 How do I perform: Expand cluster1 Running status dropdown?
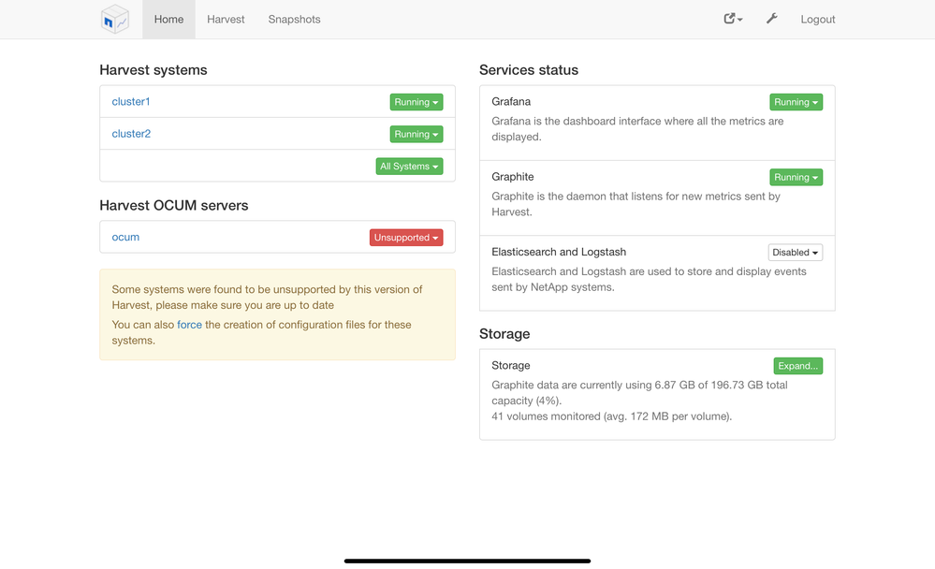pyautogui.click(x=416, y=102)
